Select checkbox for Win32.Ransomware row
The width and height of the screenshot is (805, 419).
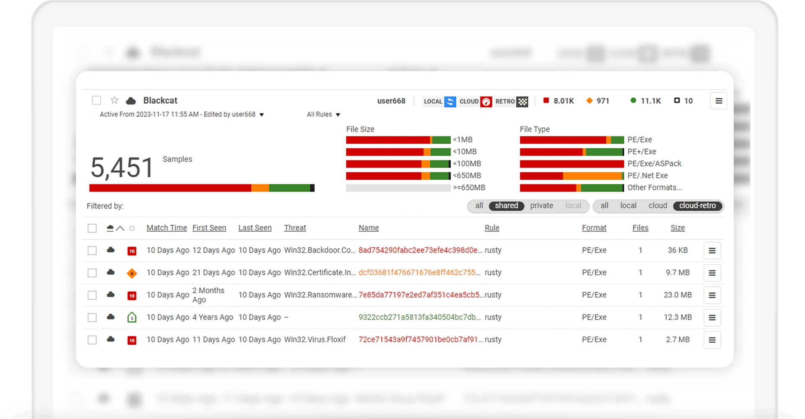point(92,295)
